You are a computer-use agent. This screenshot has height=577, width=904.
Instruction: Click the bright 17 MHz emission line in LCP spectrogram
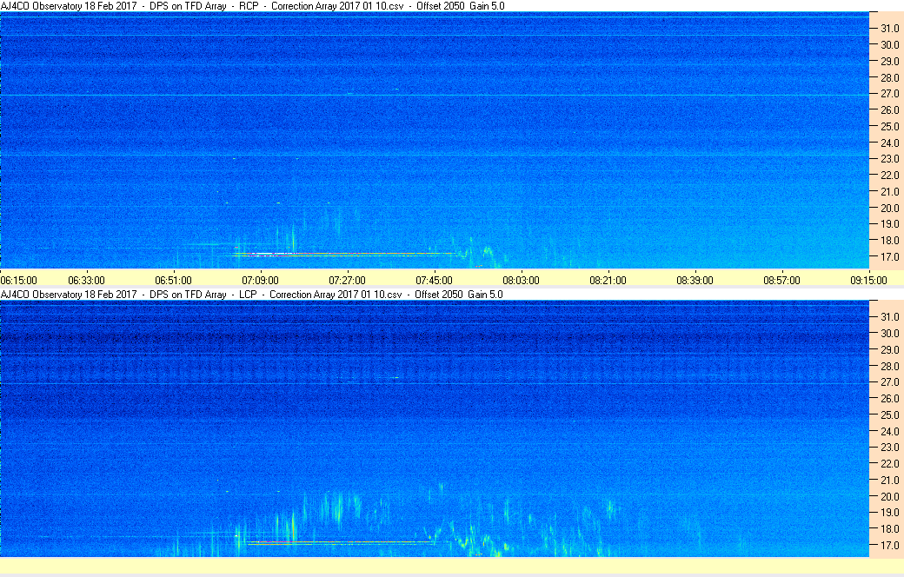[x=340, y=542]
